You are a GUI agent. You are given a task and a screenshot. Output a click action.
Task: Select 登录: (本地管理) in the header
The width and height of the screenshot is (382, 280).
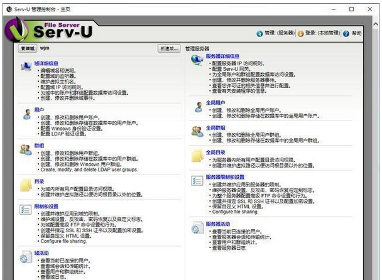click(x=322, y=33)
